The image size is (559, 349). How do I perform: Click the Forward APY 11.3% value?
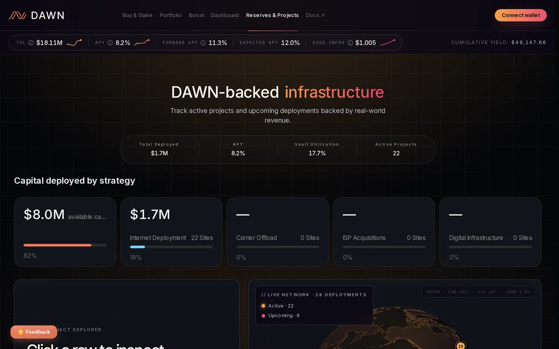(x=218, y=43)
